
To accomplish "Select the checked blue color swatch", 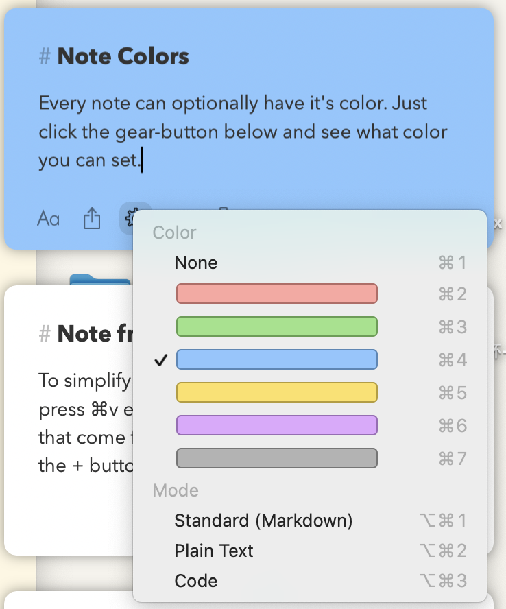I will [x=276, y=359].
